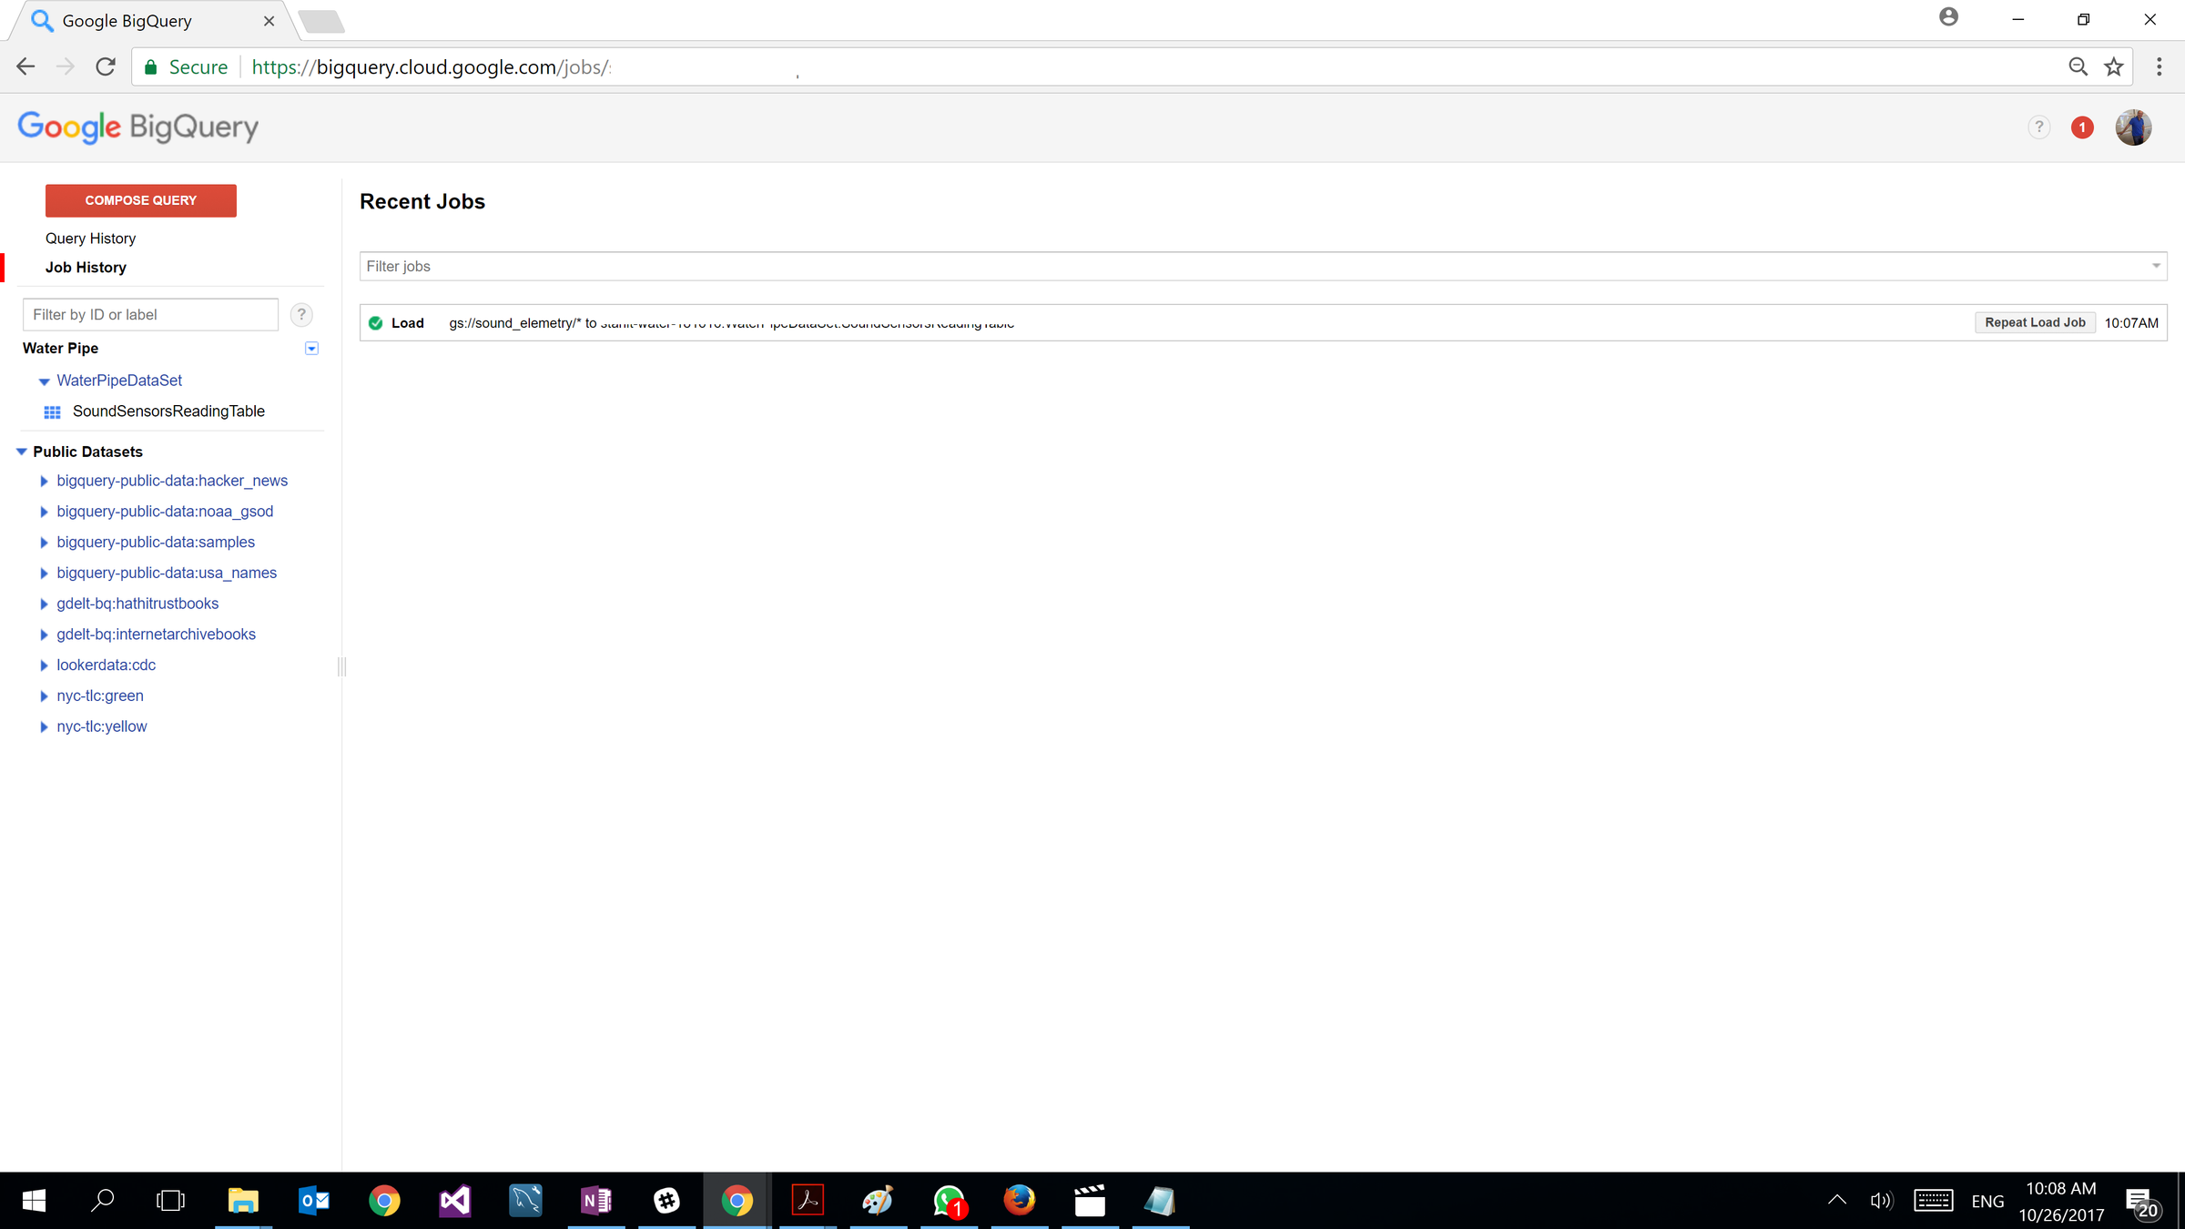The image size is (2185, 1229).
Task: Click the ENG language indicator
Action: [1987, 1202]
